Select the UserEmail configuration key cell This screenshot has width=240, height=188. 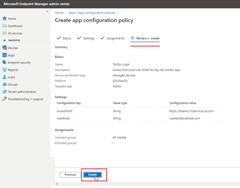click(x=63, y=119)
